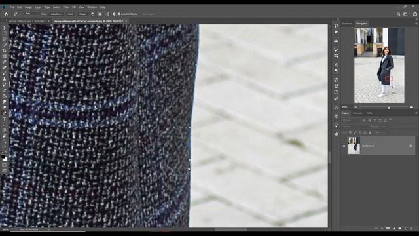This screenshot has width=419, height=236.
Task: Open the pen tool preset picker
Action: pyautogui.click(x=16, y=14)
